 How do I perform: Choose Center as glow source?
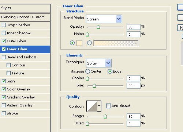87,71
